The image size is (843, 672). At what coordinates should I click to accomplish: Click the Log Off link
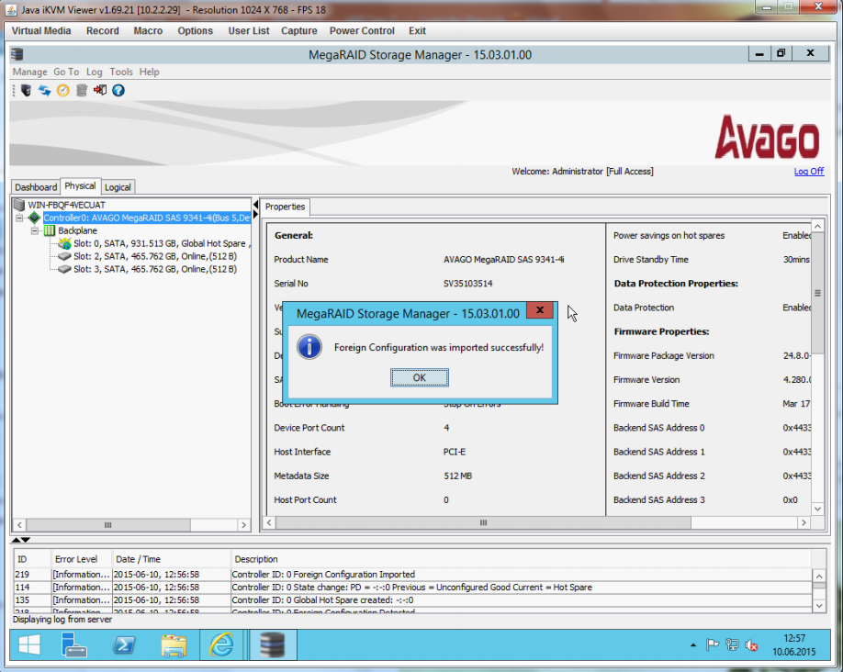(808, 172)
